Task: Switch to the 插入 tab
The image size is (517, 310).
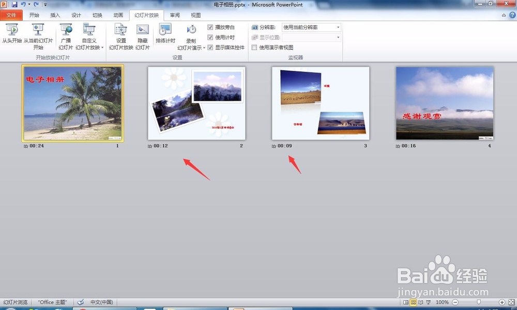Action: (55, 15)
